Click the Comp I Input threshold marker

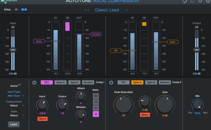click(x=39, y=41)
